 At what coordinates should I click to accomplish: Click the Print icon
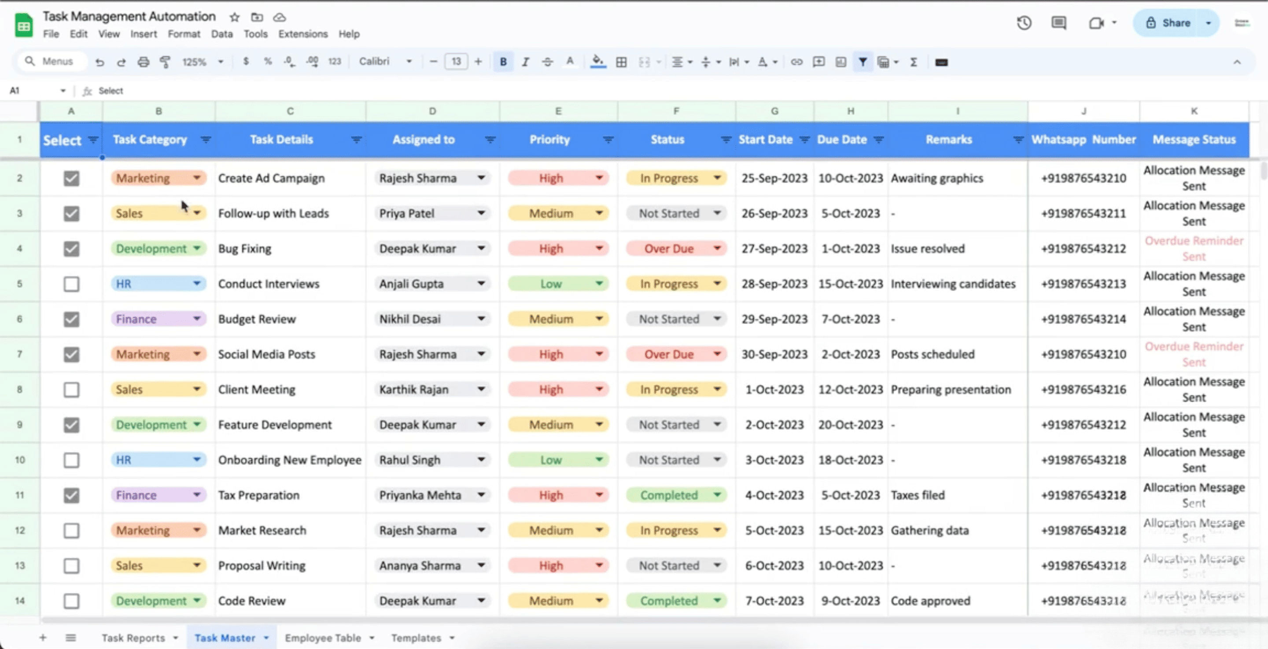tap(143, 62)
